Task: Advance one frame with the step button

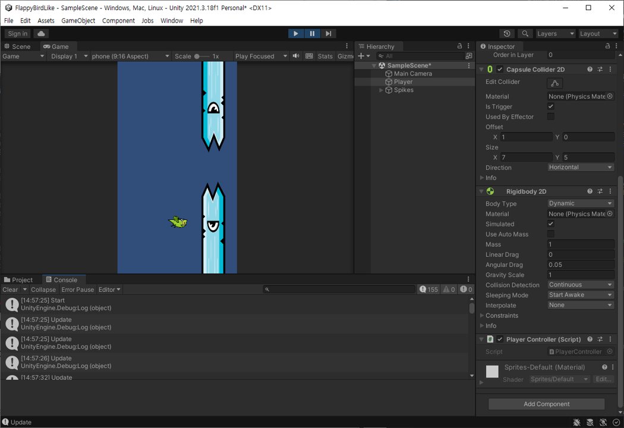Action: coord(328,33)
